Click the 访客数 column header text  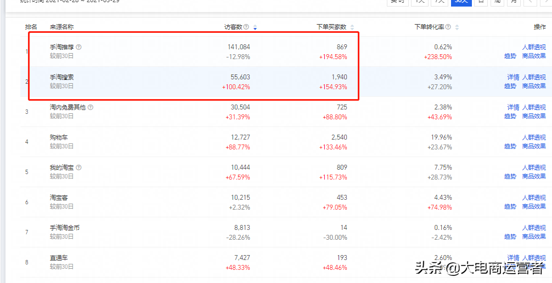233,27
